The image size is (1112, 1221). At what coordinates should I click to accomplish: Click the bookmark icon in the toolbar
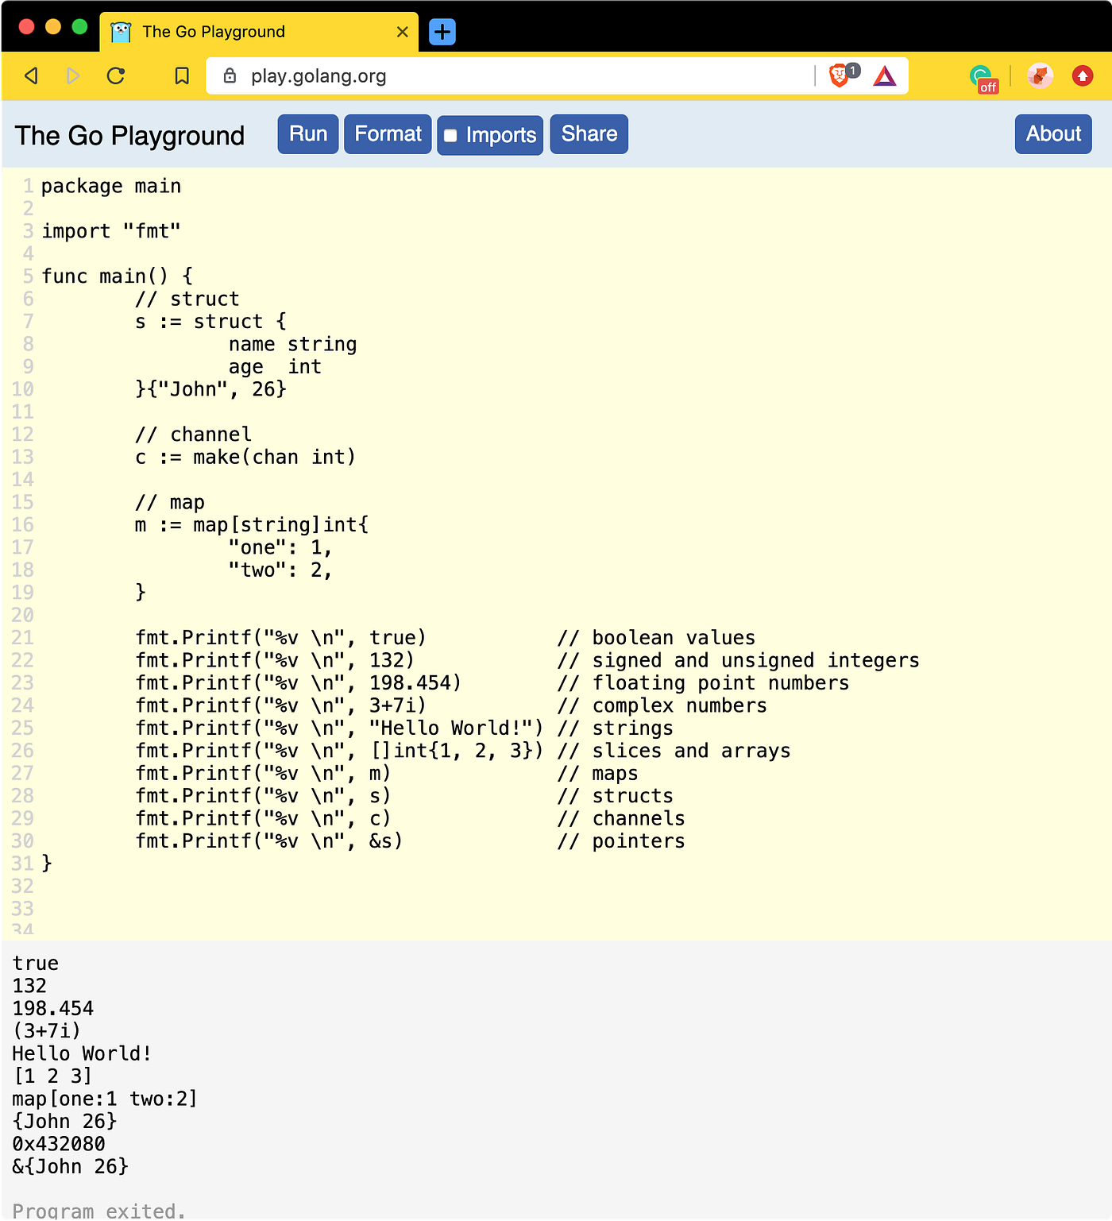point(182,75)
